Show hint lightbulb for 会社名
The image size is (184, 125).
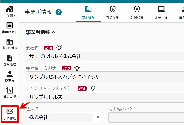pos(59,48)
